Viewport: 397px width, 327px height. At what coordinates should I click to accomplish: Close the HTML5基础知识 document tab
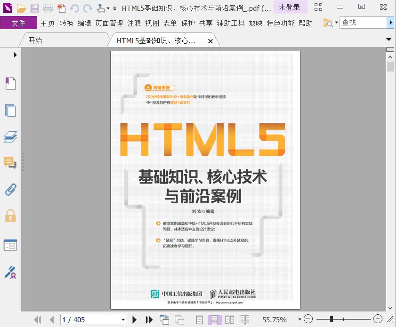[210, 41]
